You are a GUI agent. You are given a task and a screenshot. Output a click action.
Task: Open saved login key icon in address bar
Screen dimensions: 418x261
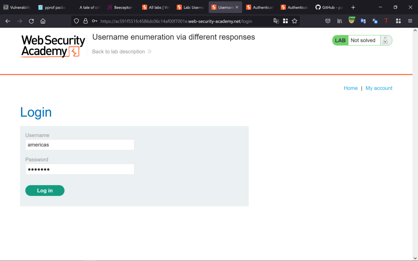(x=94, y=21)
